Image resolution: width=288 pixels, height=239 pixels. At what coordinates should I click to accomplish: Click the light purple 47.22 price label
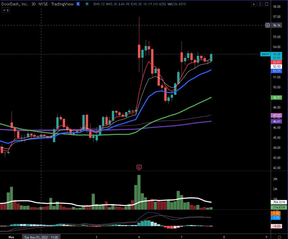pyautogui.click(x=277, y=115)
